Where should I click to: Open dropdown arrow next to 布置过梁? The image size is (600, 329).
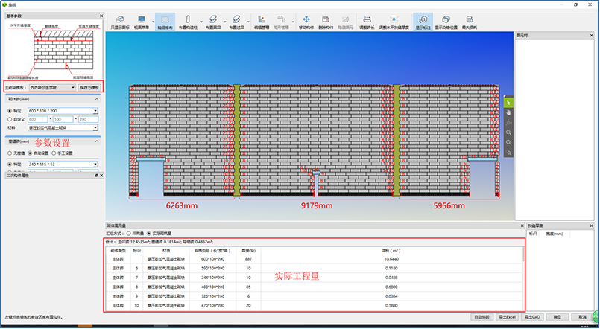pyautogui.click(x=248, y=22)
